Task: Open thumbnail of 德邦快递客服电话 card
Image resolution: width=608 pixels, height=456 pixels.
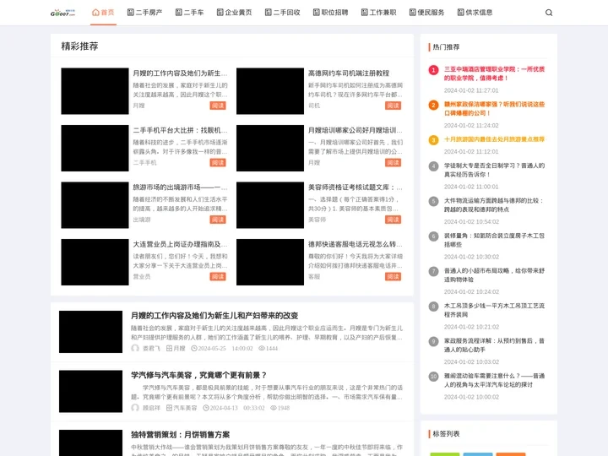Action: (270, 262)
